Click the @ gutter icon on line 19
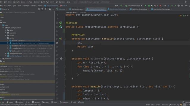 pyautogui.click(x=61, y=59)
